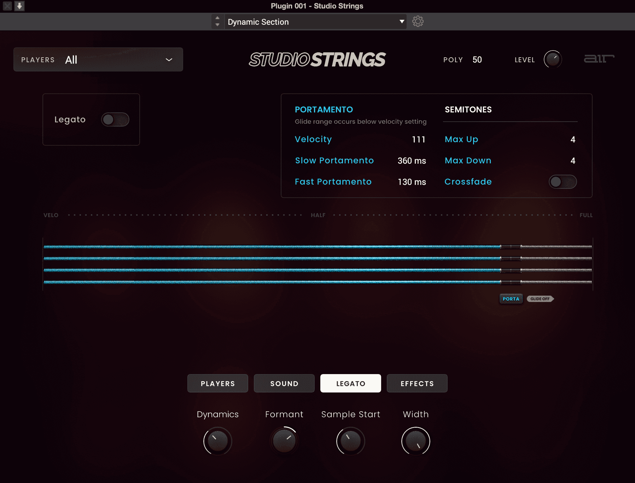Click the Level knob
Viewport: 635px width, 483px height.
[x=553, y=59]
